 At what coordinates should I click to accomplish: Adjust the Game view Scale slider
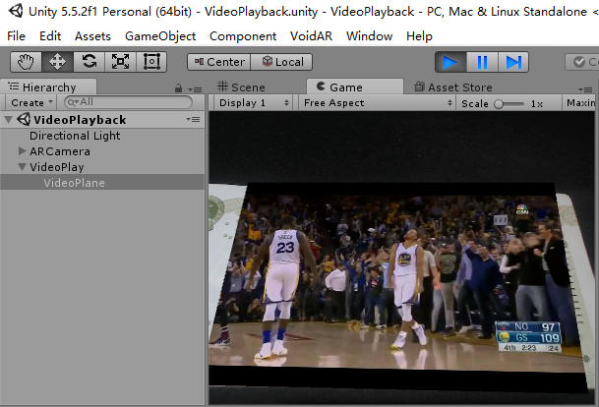click(x=509, y=104)
